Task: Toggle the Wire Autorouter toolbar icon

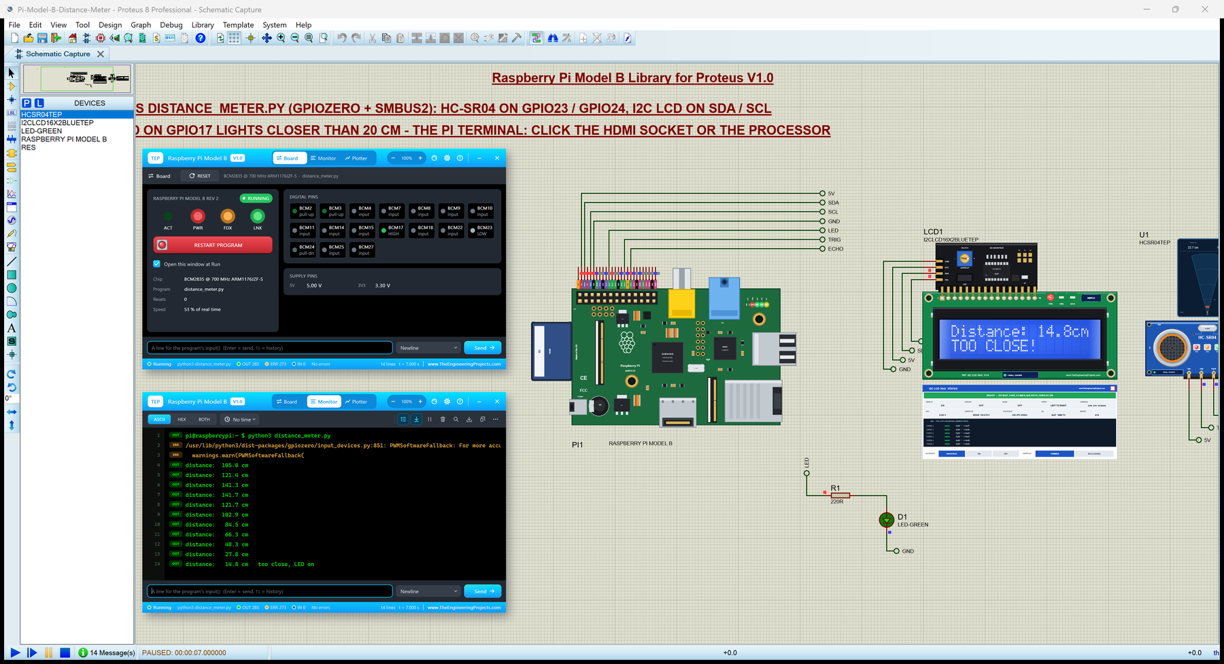Action: pos(537,38)
